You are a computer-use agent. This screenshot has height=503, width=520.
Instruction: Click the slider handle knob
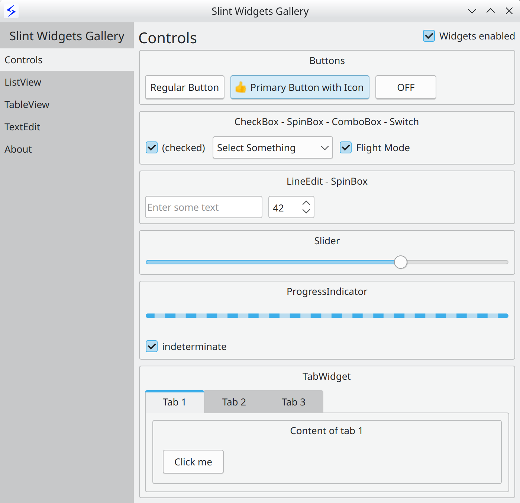pos(401,262)
